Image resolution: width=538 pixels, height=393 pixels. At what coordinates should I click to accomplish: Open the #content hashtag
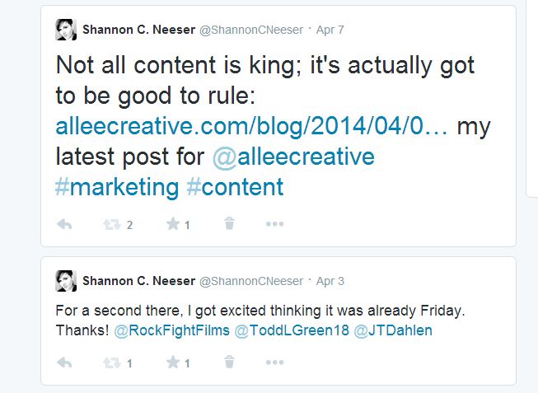tap(235, 186)
